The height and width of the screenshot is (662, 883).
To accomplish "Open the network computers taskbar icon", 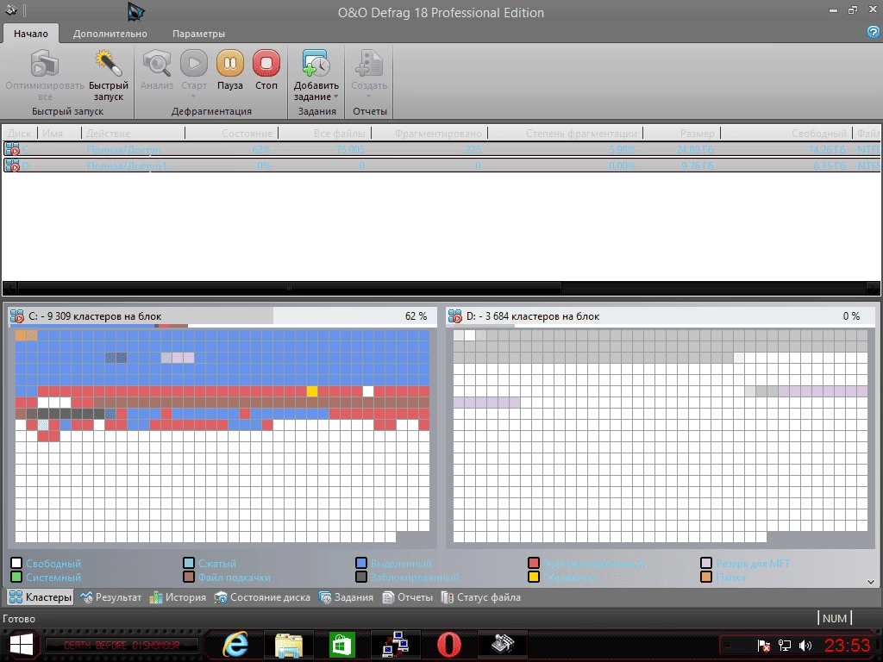I will [395, 645].
